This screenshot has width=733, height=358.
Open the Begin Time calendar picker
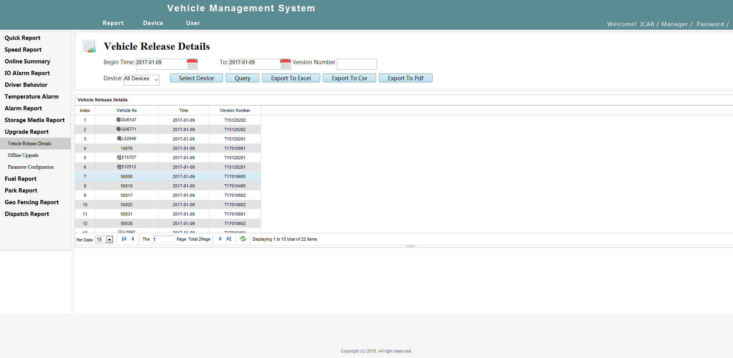click(x=192, y=64)
